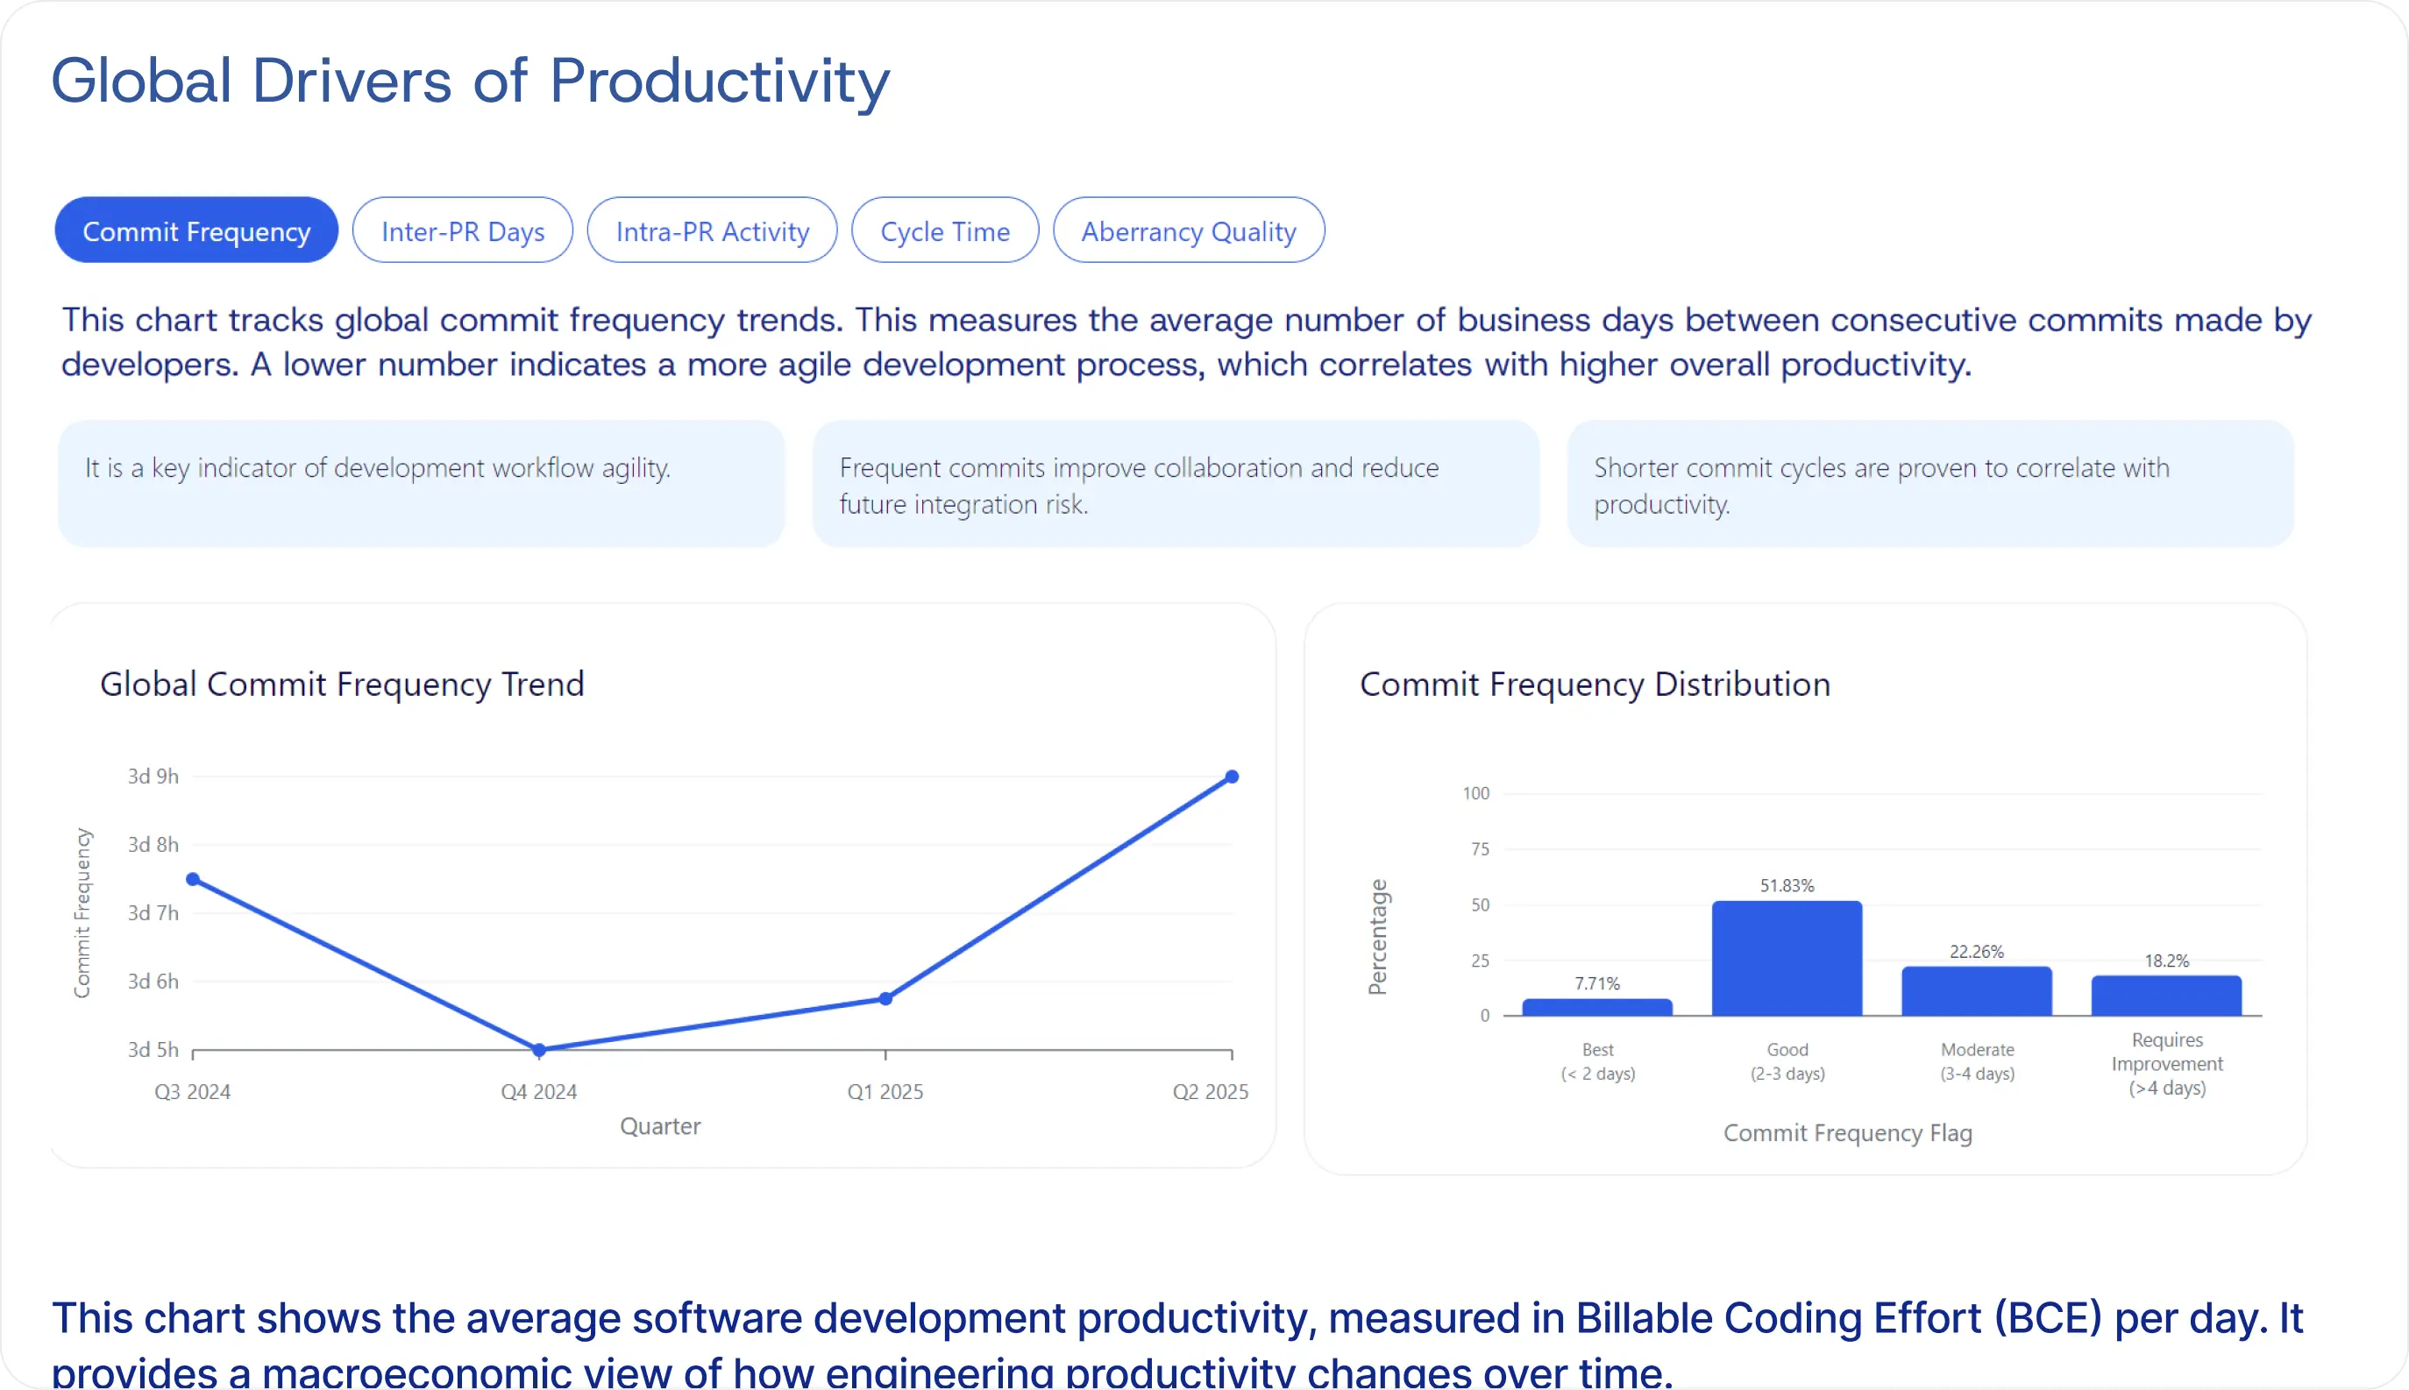
Task: Click the 'Moderate (3-4 days)' category label
Action: [1977, 1061]
